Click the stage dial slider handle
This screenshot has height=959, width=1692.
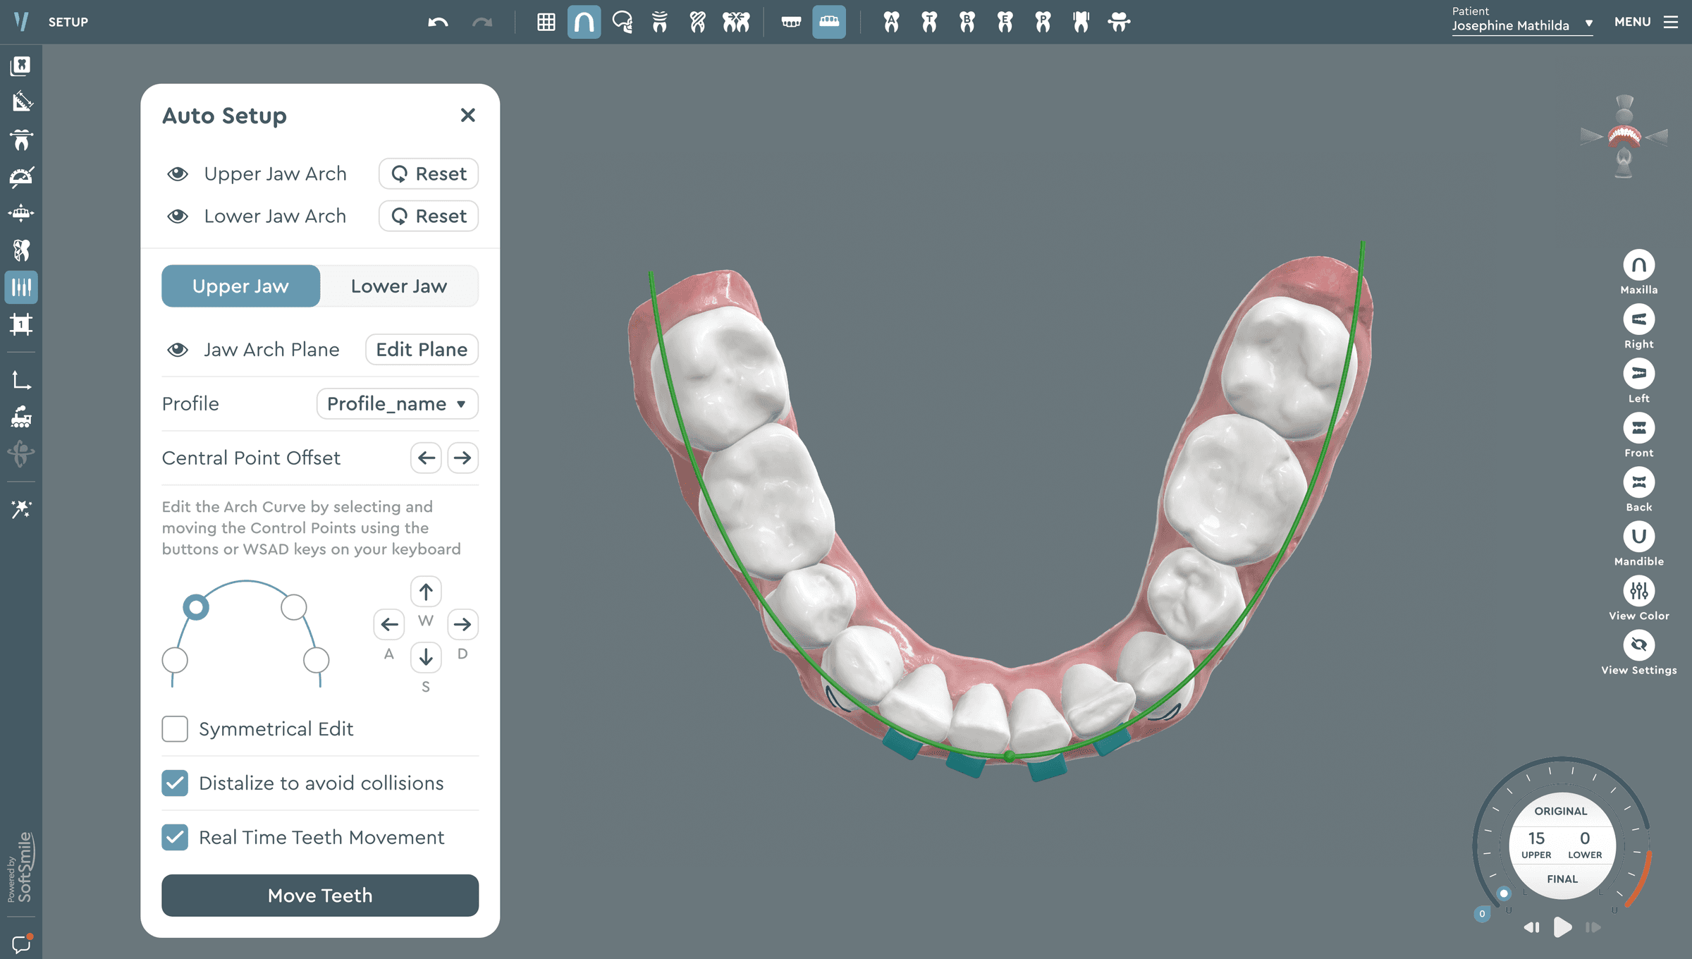tap(1504, 893)
